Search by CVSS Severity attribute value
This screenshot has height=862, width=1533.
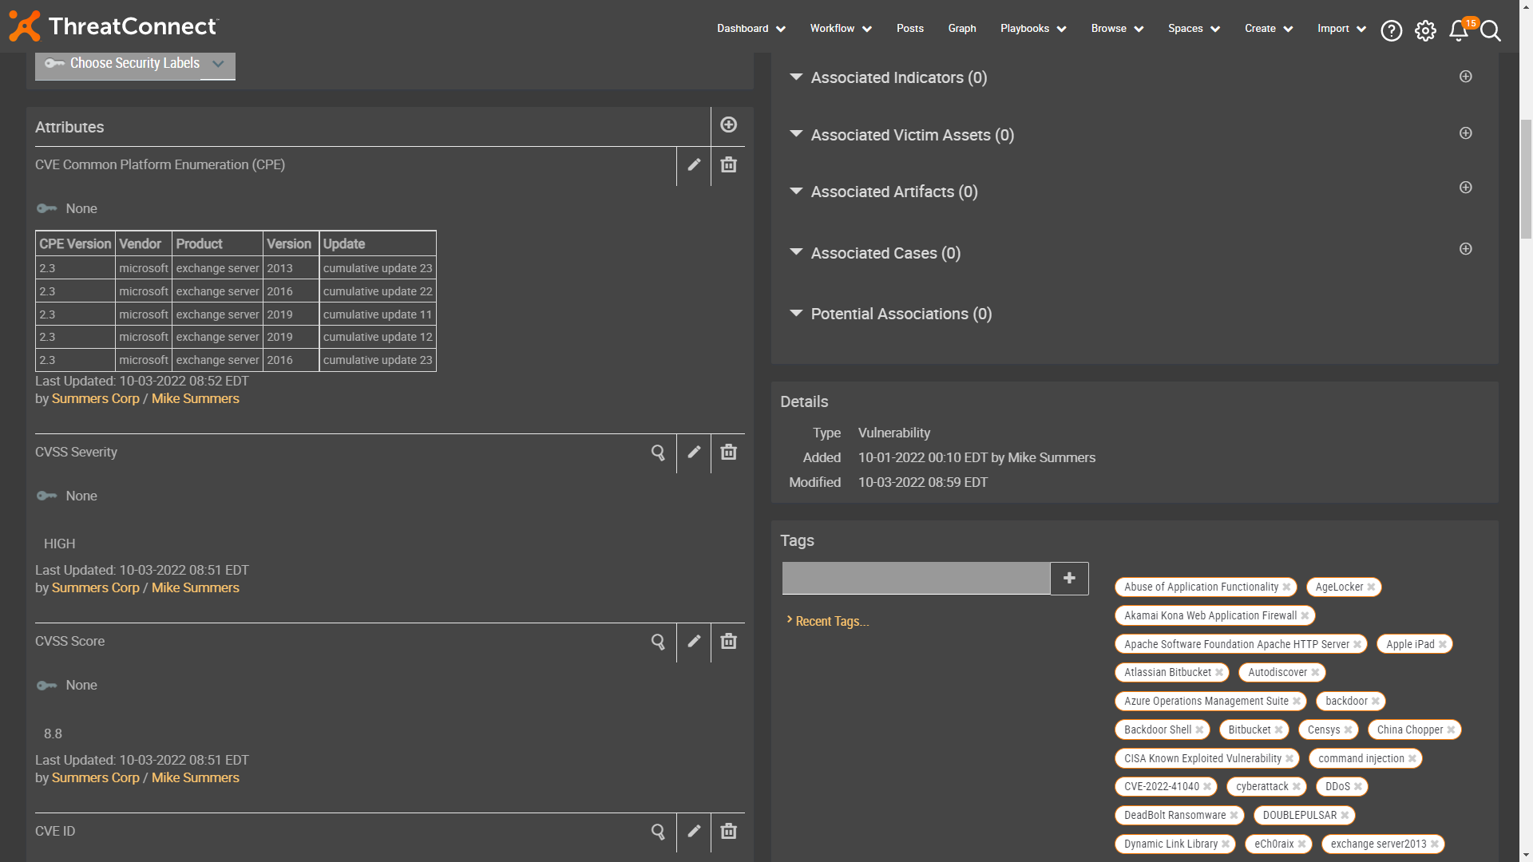(658, 453)
